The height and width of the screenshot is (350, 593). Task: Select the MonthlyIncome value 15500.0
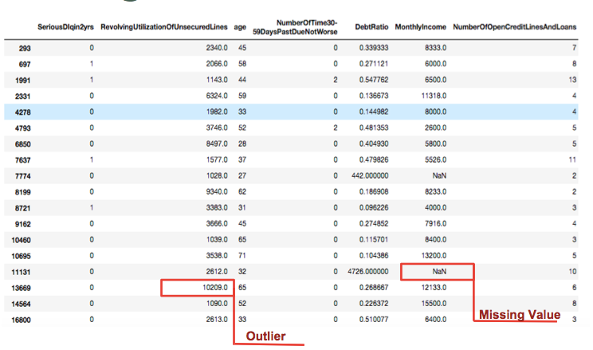coord(434,303)
